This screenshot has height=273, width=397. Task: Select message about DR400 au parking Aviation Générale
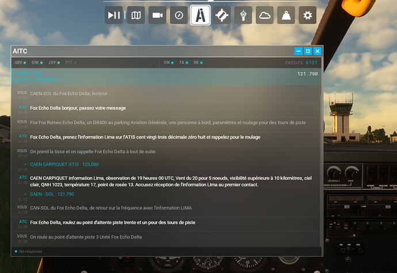168,122
